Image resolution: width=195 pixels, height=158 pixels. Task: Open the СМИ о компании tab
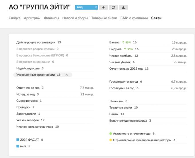pyautogui.click(x=134, y=18)
